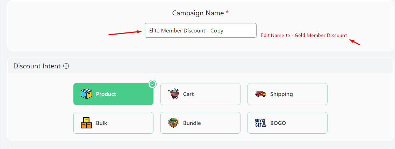Click the Campaign Name label
The width and height of the screenshot is (395, 149).
tap(198, 13)
